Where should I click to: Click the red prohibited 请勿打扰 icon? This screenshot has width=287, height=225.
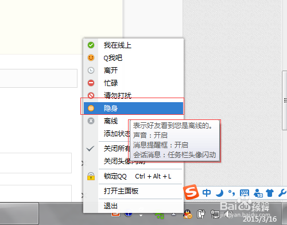tap(91, 95)
